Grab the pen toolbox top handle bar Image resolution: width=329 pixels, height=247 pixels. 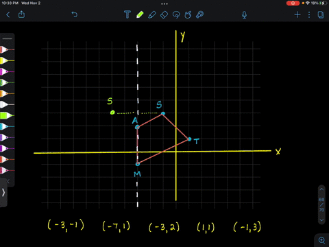[x=8, y=38]
